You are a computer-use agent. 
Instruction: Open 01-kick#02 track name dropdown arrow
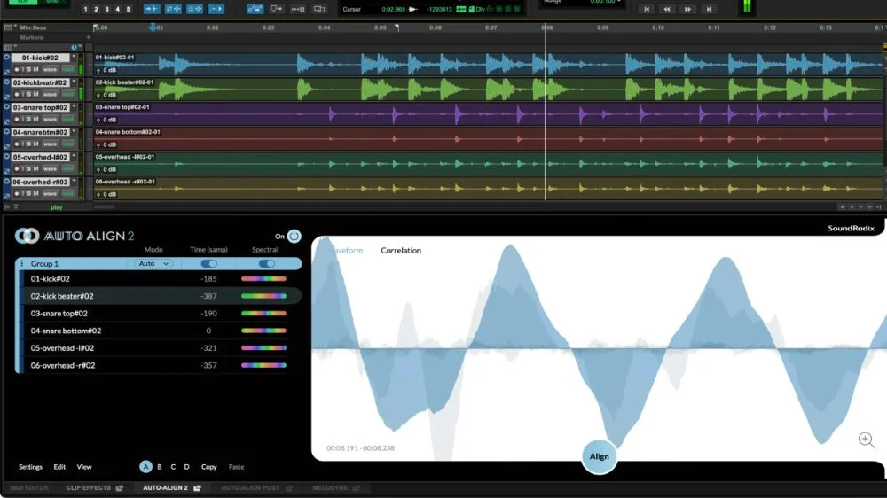pos(74,57)
